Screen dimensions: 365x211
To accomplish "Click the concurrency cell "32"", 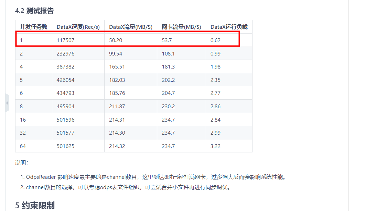I will (34, 133).
